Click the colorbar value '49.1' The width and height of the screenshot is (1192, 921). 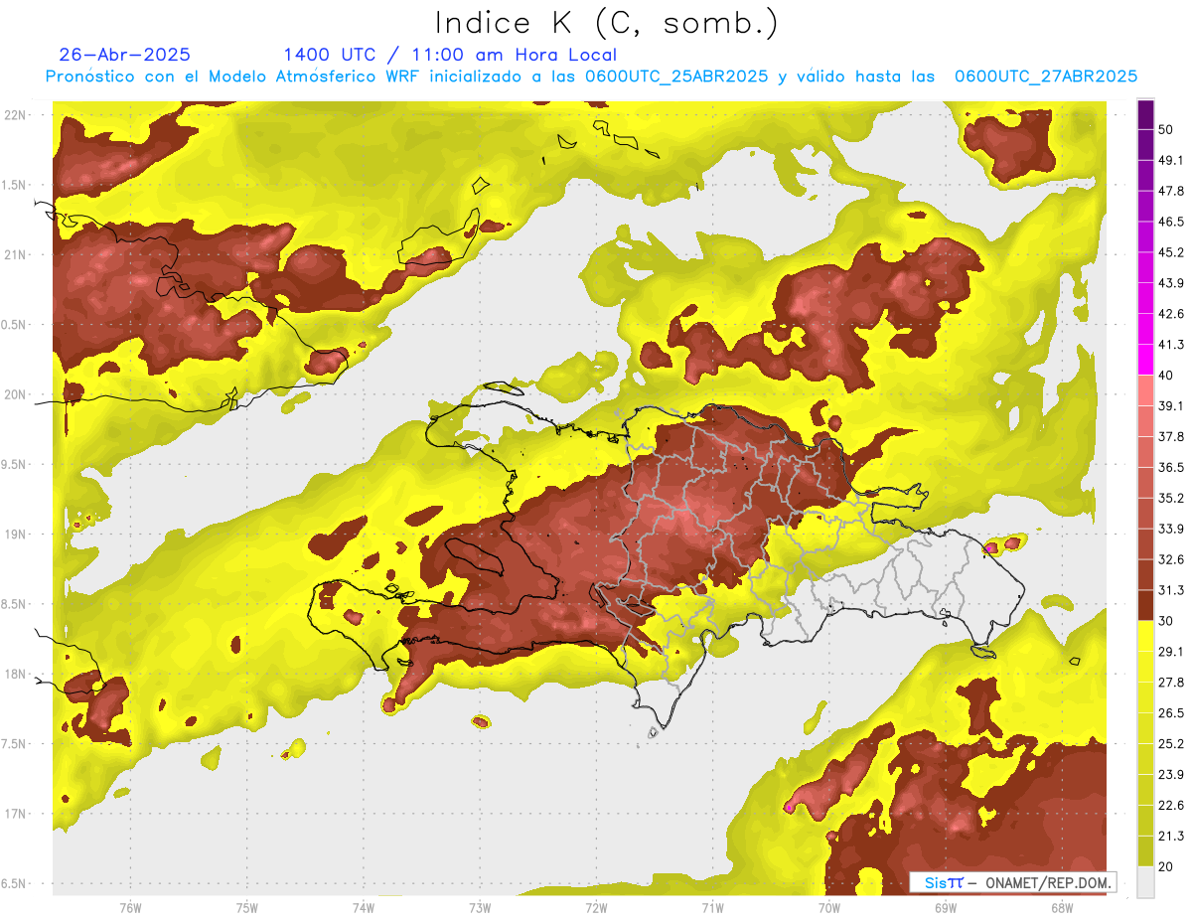point(1171,160)
